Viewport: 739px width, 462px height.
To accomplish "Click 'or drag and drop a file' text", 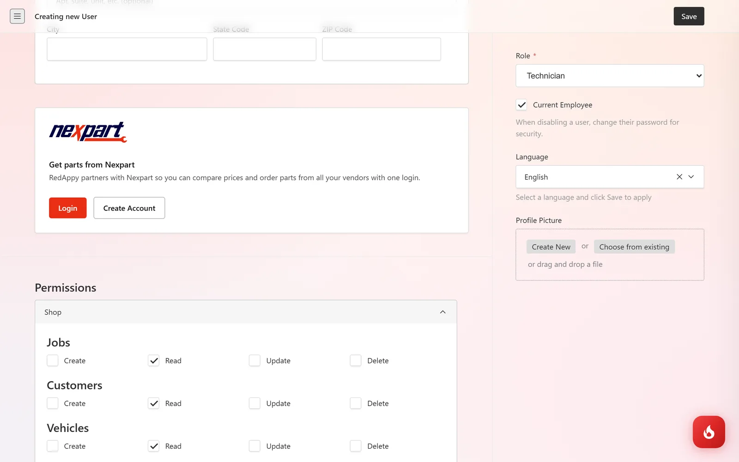I will [565, 264].
